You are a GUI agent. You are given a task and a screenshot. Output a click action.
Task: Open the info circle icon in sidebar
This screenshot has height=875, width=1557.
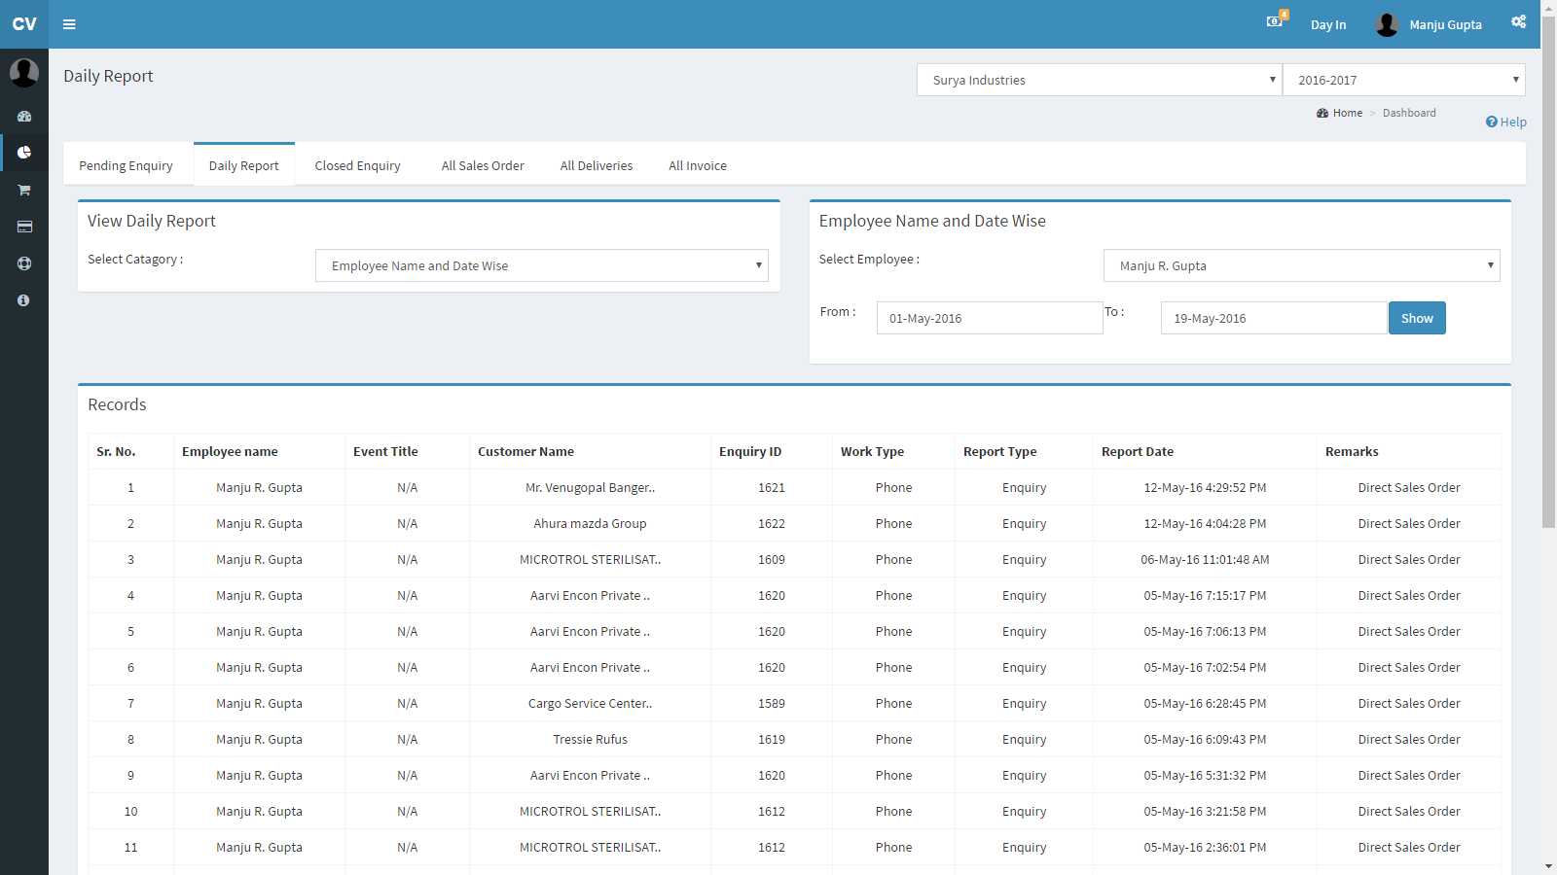pyautogui.click(x=24, y=300)
